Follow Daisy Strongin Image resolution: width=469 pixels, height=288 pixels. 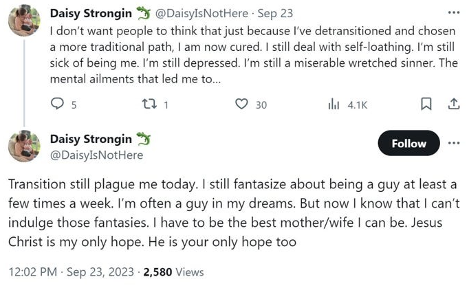coord(409,143)
